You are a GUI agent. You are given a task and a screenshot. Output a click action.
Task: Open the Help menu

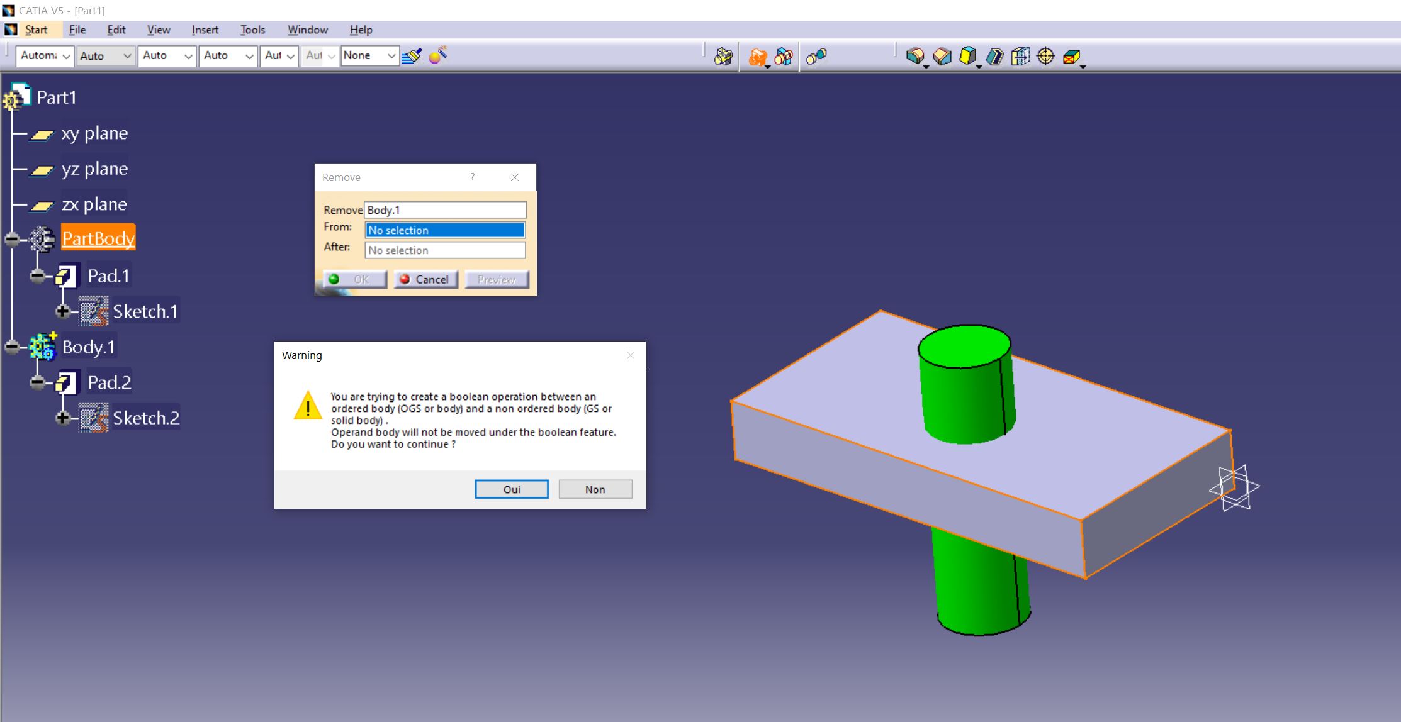tap(361, 30)
